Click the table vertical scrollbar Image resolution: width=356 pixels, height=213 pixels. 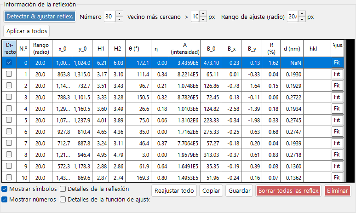[345, 111]
